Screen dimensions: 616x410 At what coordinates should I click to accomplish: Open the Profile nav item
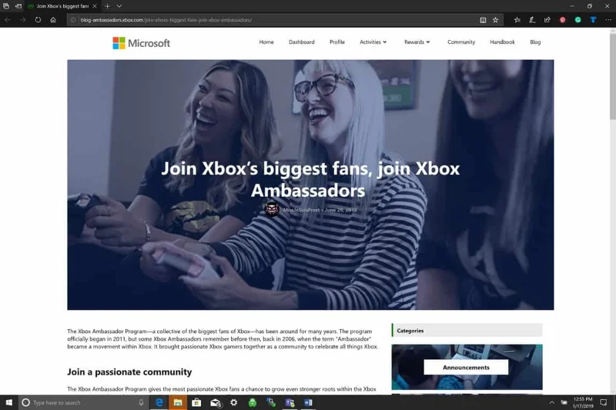point(337,42)
